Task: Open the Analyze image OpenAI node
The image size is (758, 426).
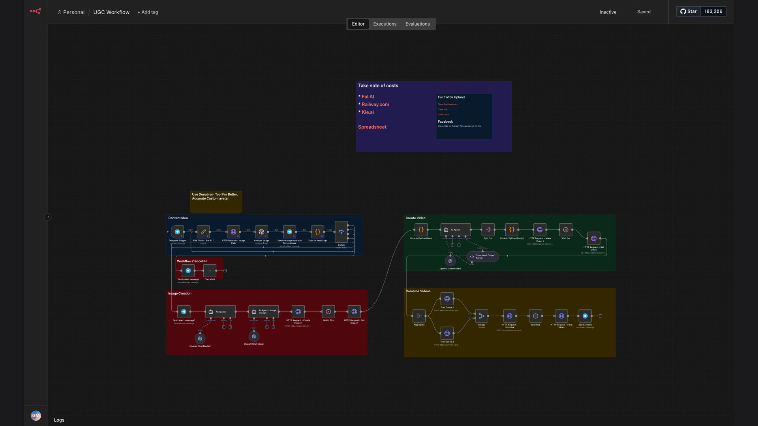Action: (261, 232)
